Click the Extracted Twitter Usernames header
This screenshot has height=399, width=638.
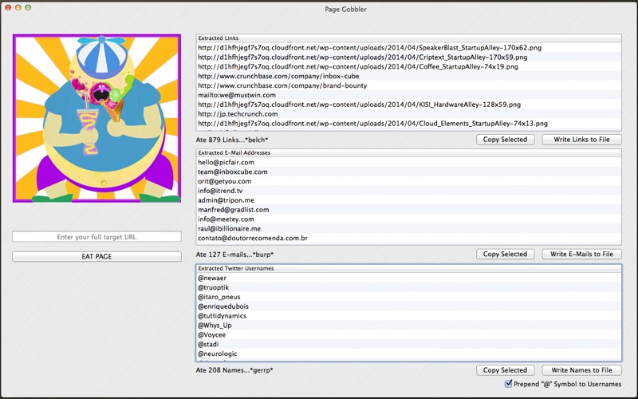(408, 269)
